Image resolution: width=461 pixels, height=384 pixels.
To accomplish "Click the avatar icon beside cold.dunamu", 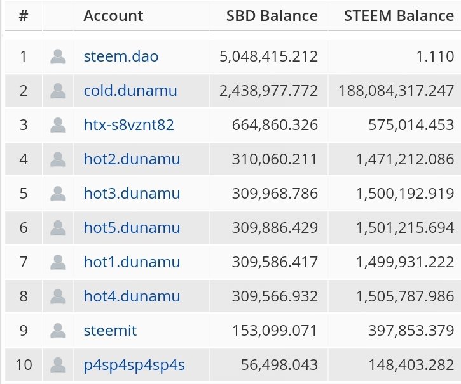I will click(x=58, y=90).
